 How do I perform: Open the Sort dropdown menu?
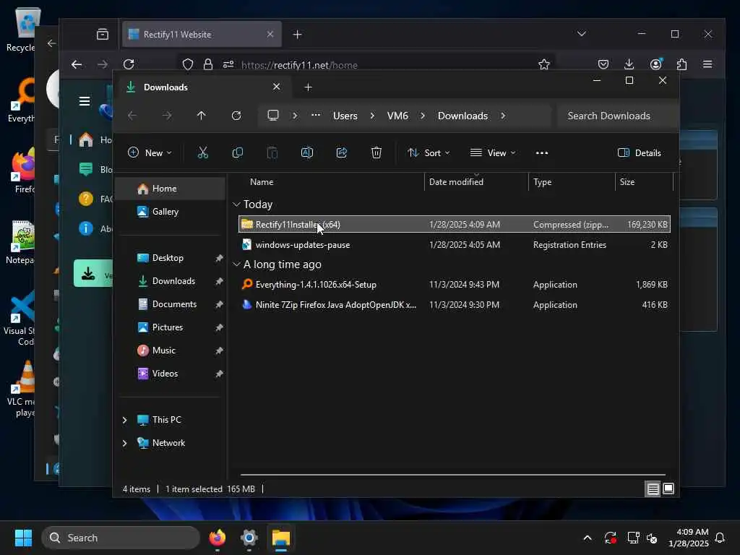pos(429,153)
